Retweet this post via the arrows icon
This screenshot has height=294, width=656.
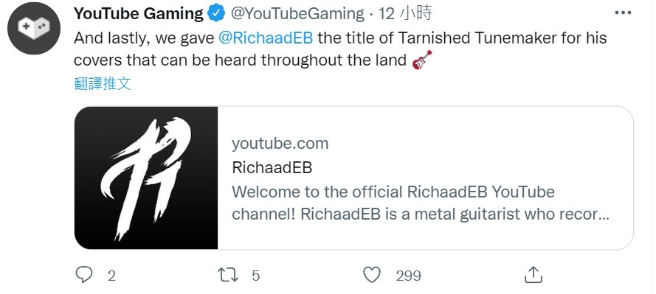coord(228,275)
